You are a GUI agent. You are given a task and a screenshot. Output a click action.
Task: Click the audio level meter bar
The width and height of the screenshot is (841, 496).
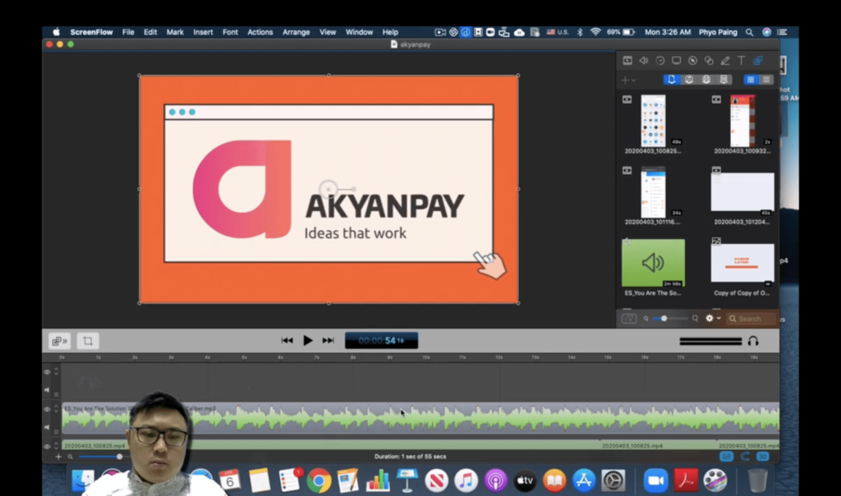coord(710,341)
